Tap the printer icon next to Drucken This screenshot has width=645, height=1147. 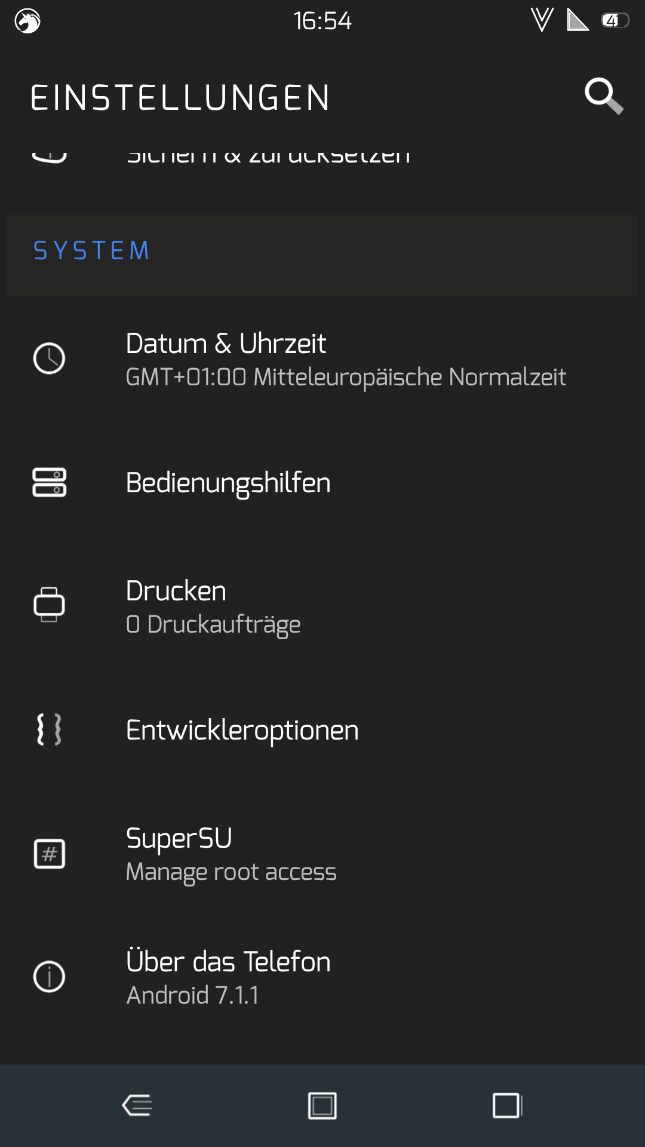click(49, 605)
